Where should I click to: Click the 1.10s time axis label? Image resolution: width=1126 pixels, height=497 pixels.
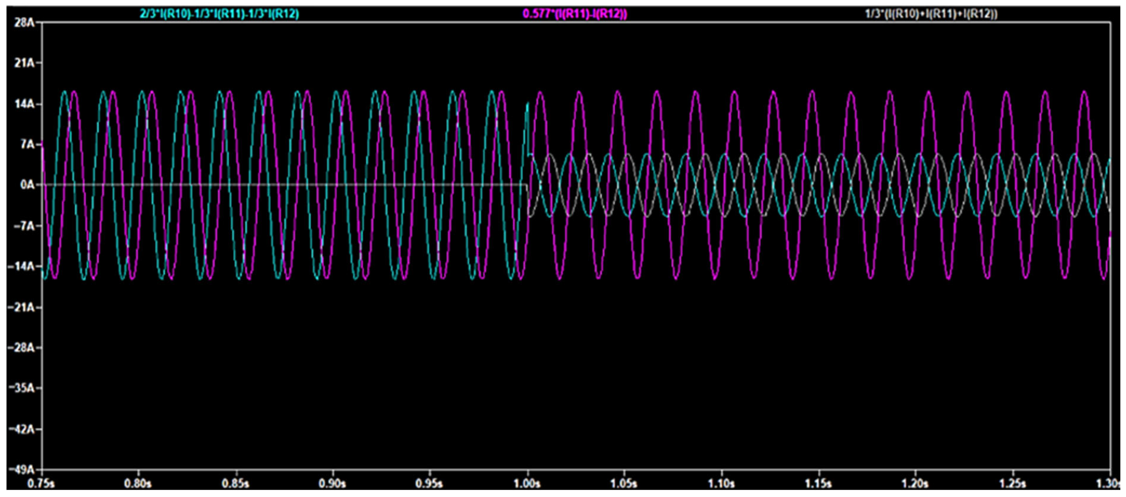click(721, 484)
